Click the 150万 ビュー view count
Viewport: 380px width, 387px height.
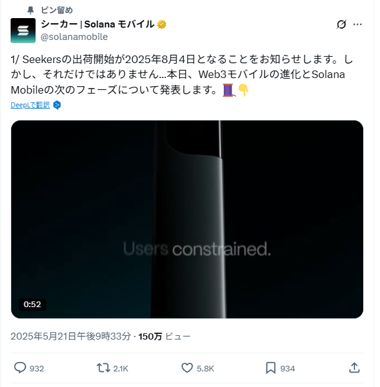(164, 336)
